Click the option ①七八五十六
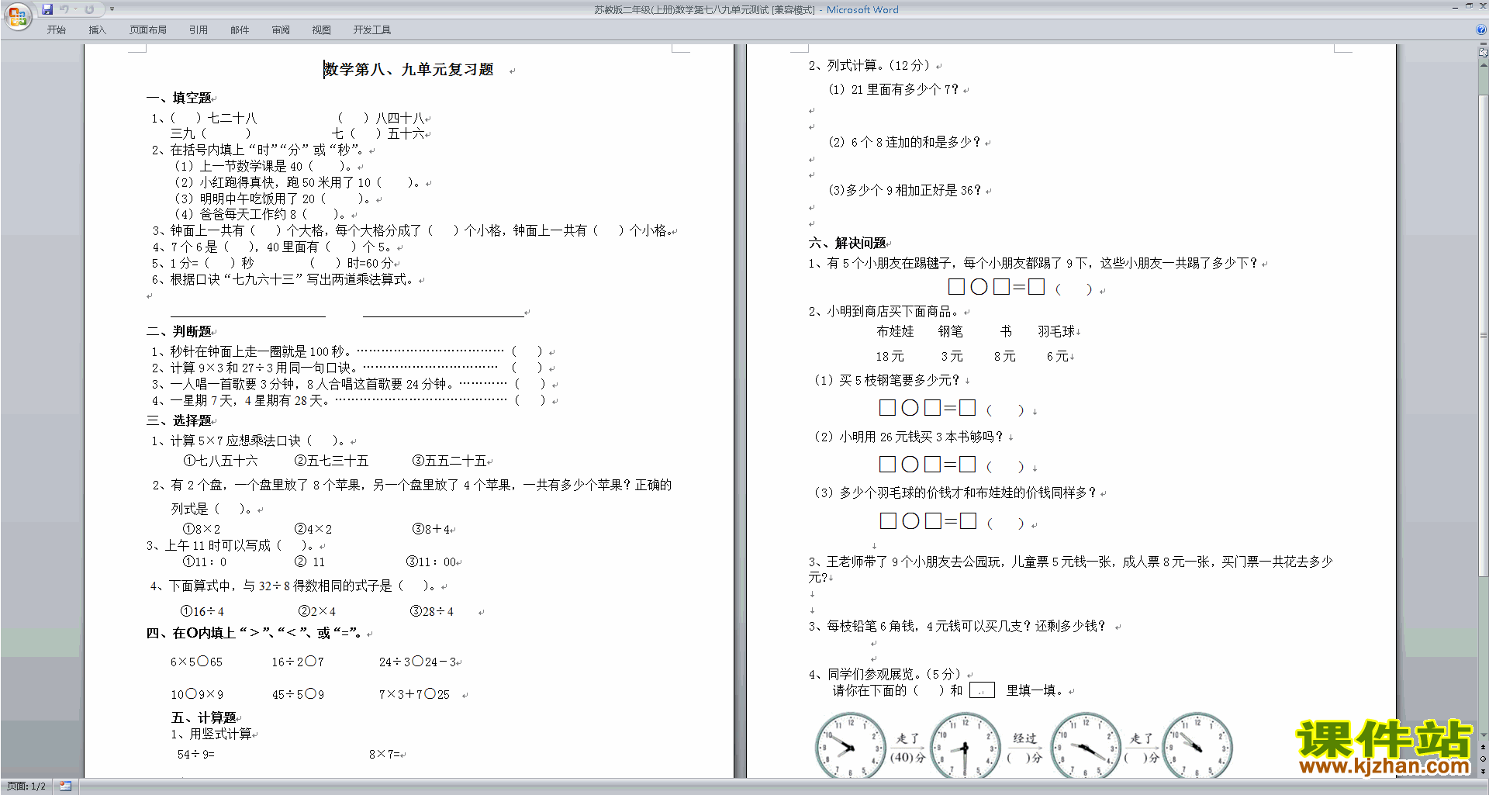The image size is (1489, 795). (220, 461)
